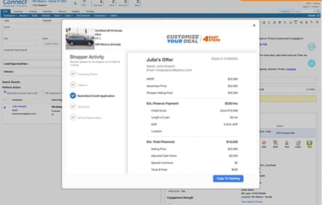Click Add Customer in the menu bar
The height and width of the screenshot is (205, 322).
(x=83, y=16)
